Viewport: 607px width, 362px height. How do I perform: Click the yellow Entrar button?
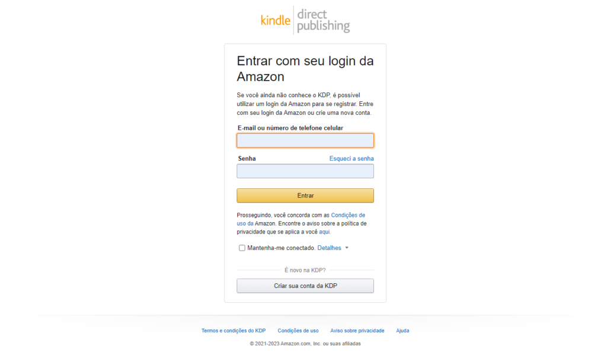tap(305, 196)
